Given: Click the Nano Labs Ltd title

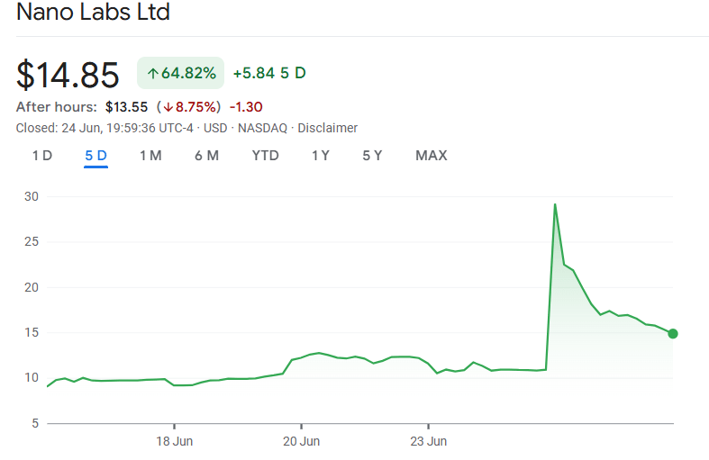Looking at the screenshot, I should (93, 12).
